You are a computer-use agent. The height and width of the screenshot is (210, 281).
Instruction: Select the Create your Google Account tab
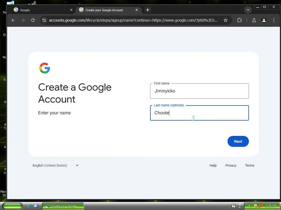pyautogui.click(x=108, y=10)
